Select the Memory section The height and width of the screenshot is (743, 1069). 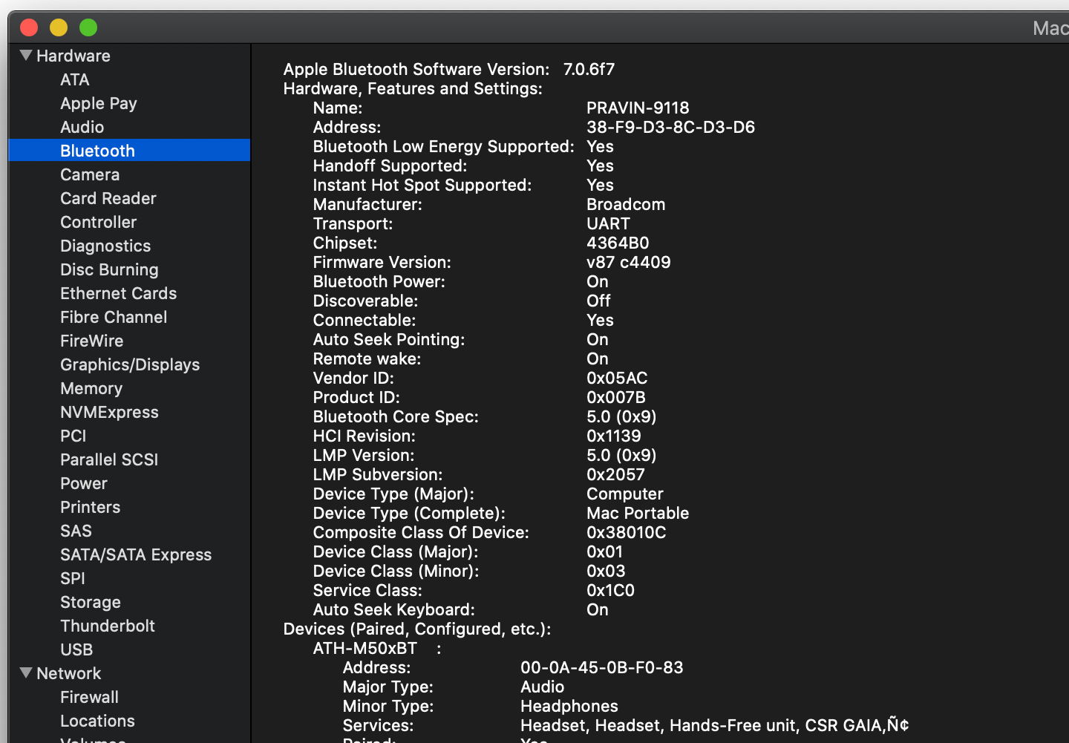[x=91, y=388]
